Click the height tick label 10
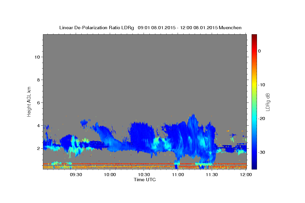Viewport: 305px width, 203px height. (x=37, y=57)
